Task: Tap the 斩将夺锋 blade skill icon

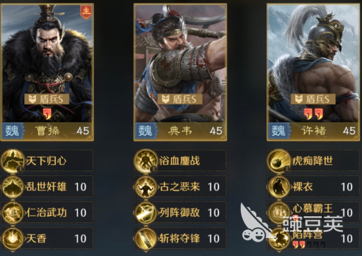Action: [x=146, y=238]
